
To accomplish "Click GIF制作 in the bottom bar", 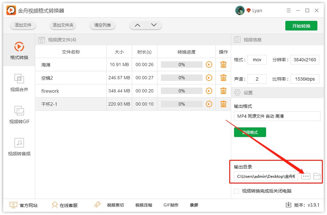I will pos(171,205).
